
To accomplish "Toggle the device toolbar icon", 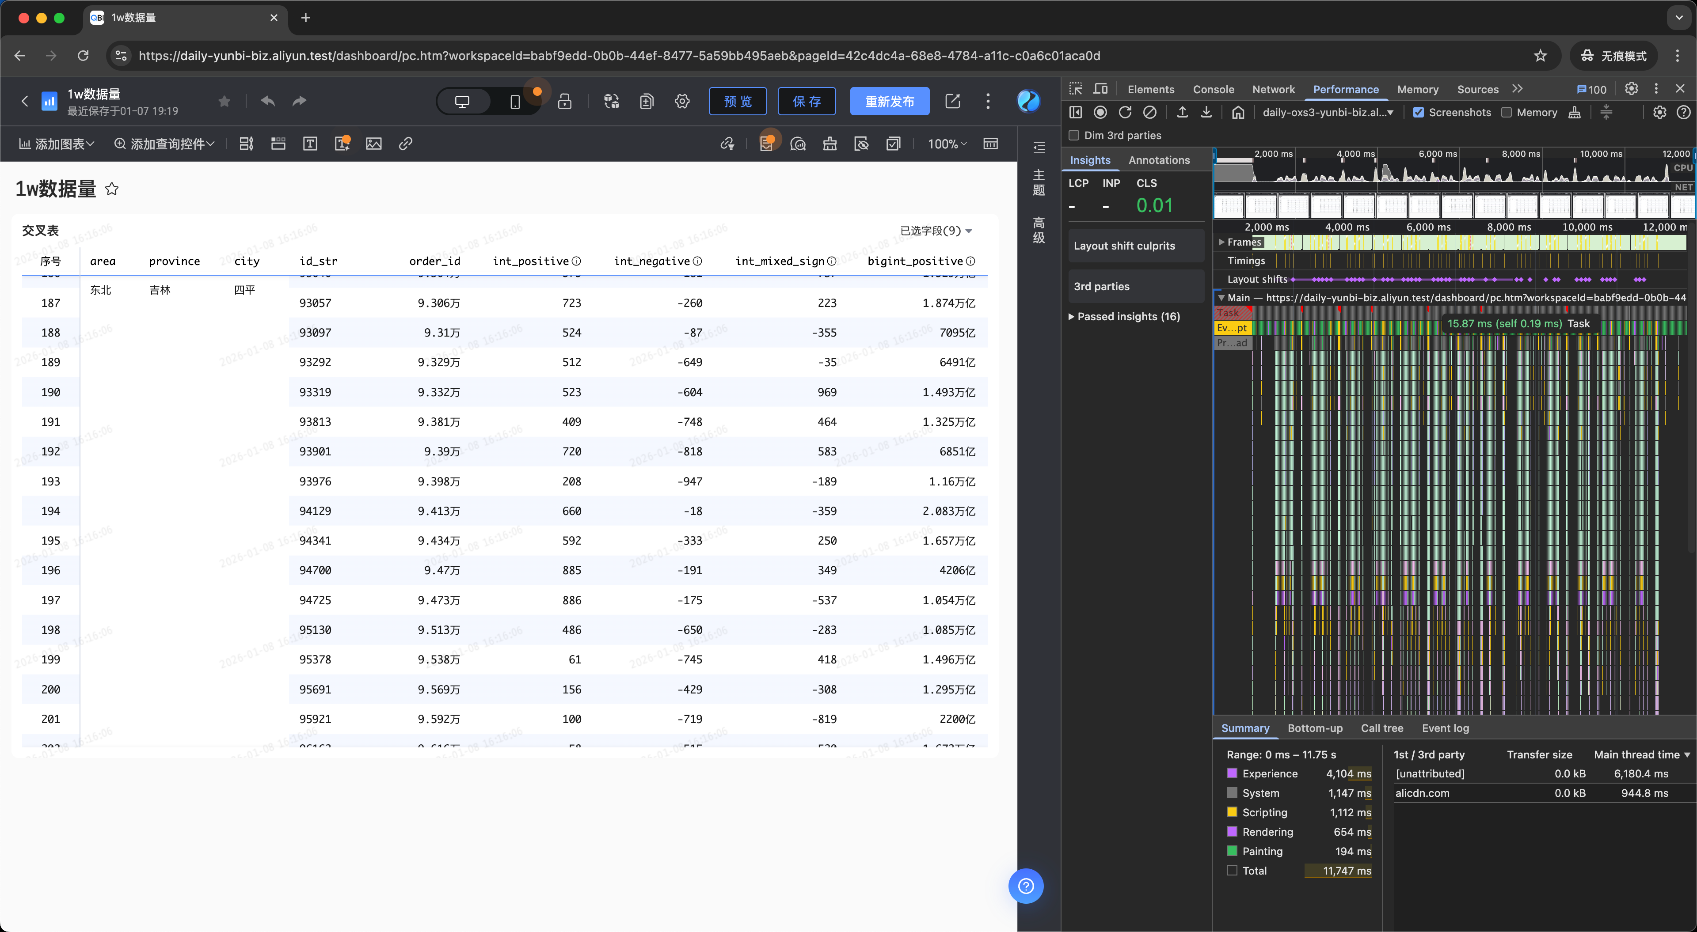I will (x=1101, y=89).
